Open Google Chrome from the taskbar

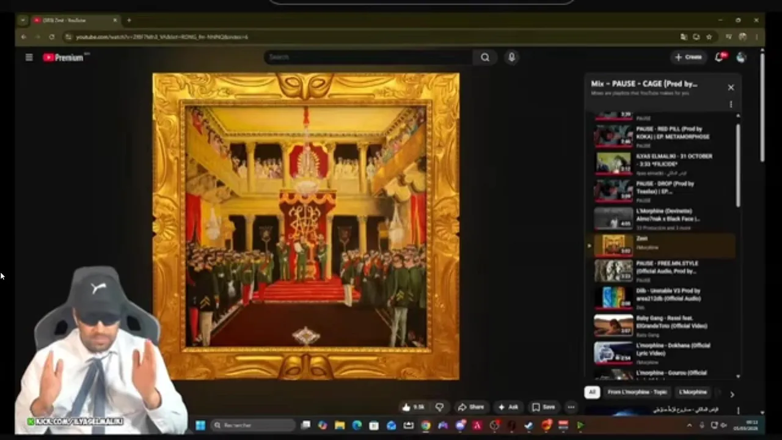point(425,425)
